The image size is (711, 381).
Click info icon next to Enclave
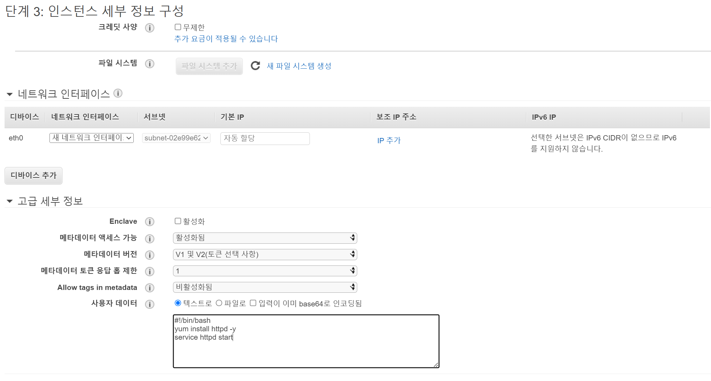tap(149, 222)
